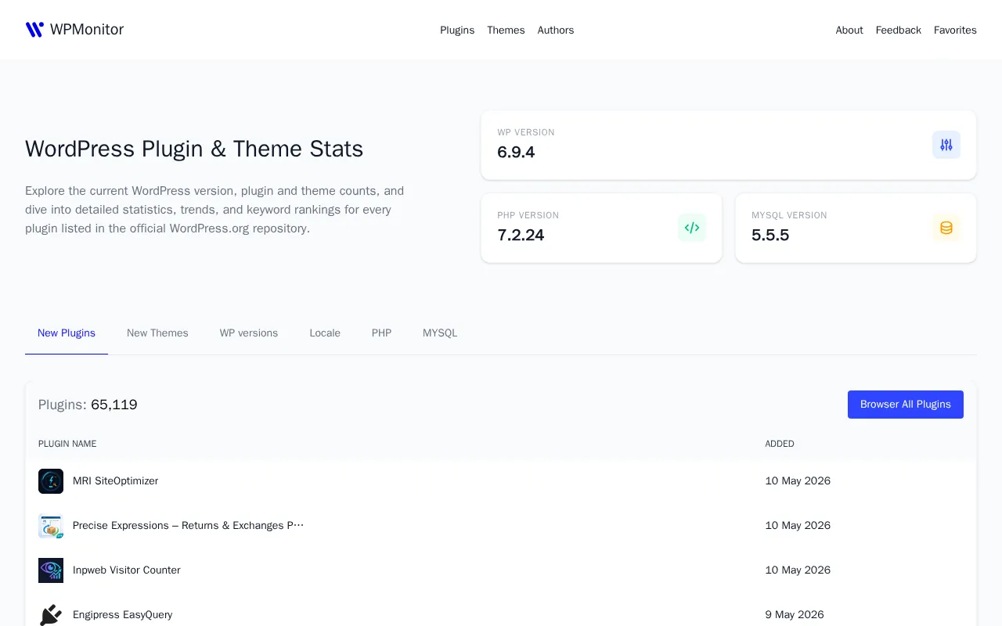Open Authors in the top navigation

click(x=556, y=30)
